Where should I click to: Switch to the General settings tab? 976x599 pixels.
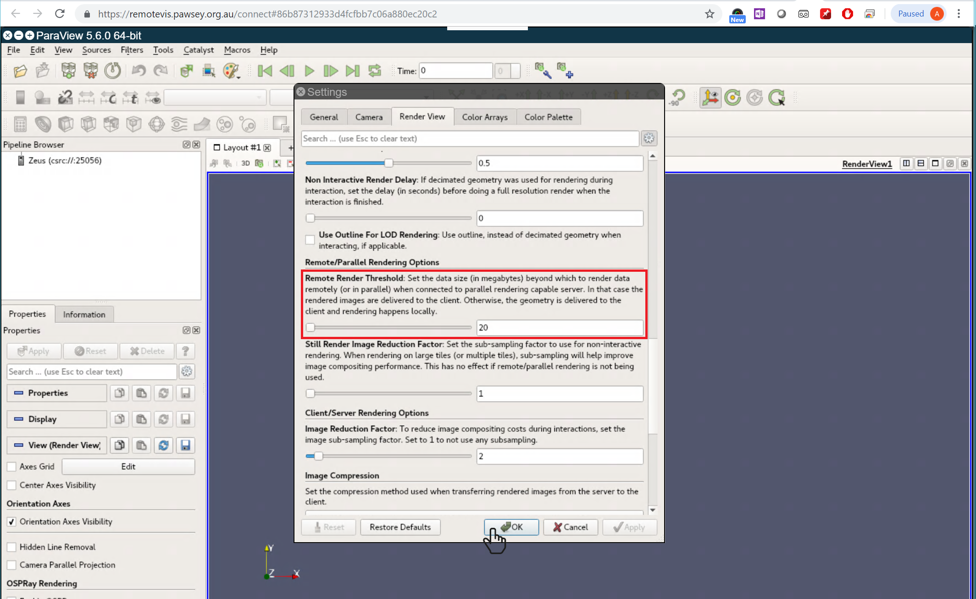[x=324, y=117]
